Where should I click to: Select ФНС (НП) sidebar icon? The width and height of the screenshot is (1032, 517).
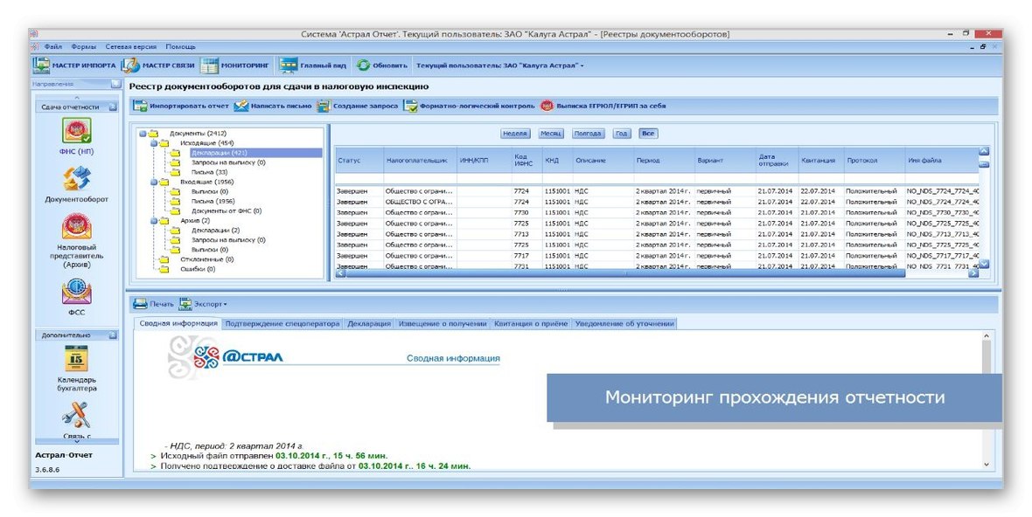click(x=76, y=136)
